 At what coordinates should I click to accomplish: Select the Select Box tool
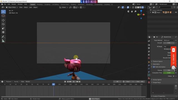(3, 12)
